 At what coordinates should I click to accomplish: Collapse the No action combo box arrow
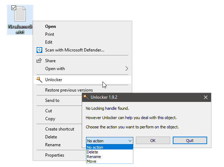(130, 141)
